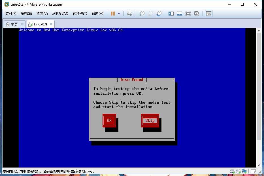
Task: Click the VMware Workstation title bar icon
Action: 7,4
